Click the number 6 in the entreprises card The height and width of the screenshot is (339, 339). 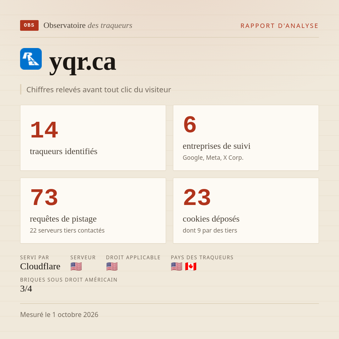point(190,124)
